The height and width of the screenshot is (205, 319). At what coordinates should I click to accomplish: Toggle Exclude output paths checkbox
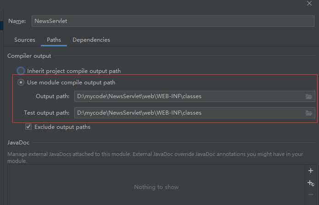coord(28,127)
